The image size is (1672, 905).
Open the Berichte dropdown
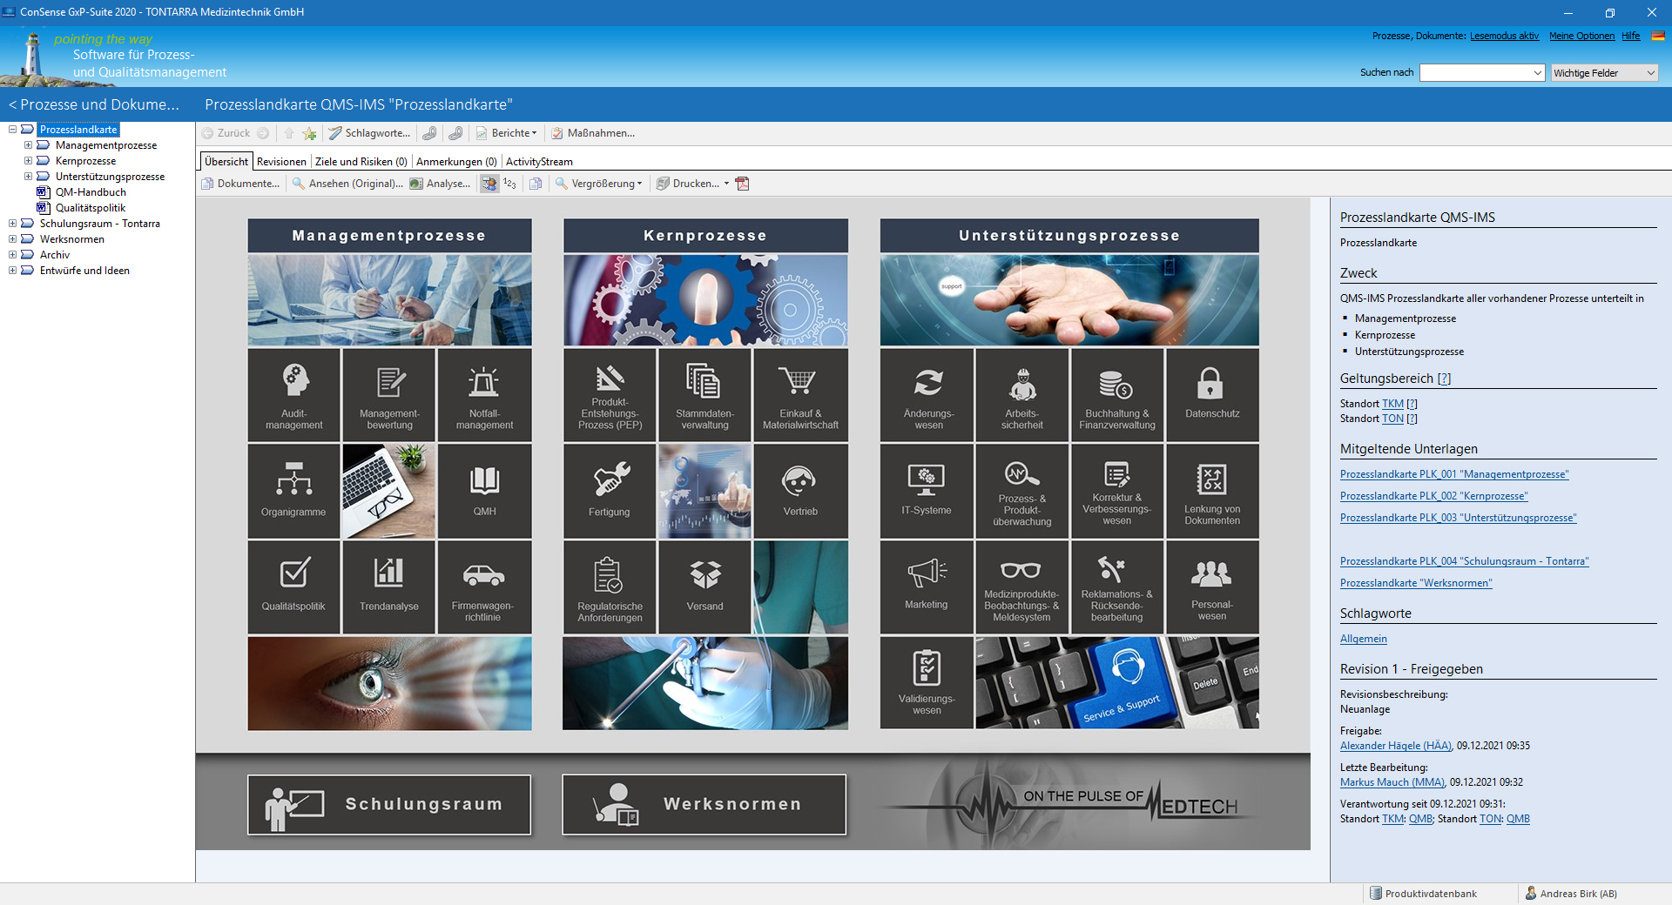pyautogui.click(x=507, y=133)
